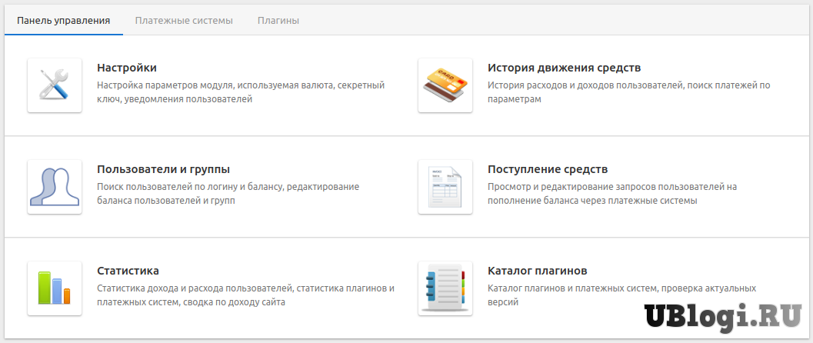Click the credit cards История движения средств icon

(x=445, y=85)
